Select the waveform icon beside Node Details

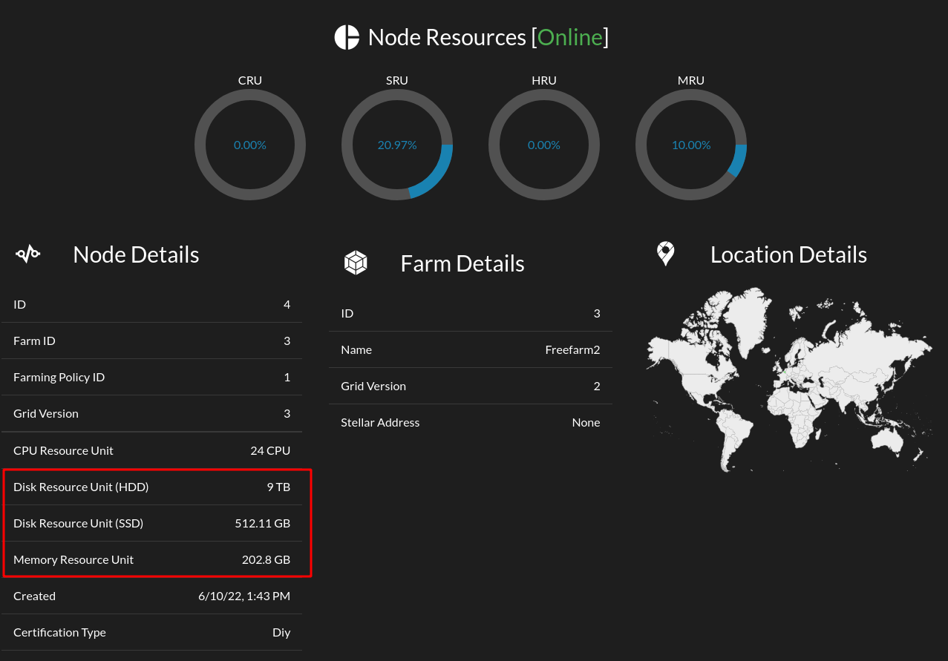(x=27, y=253)
